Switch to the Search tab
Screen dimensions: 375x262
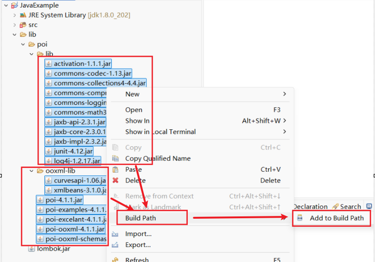pyautogui.click(x=347, y=206)
